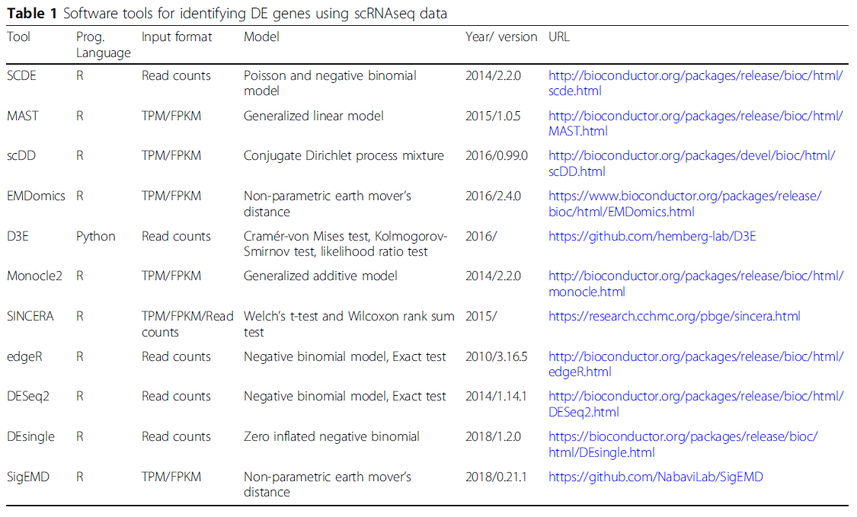Image resolution: width=857 pixels, height=517 pixels.
Task: Click the '2014/2.2.0' version in SCDE row
Action: [x=493, y=75]
